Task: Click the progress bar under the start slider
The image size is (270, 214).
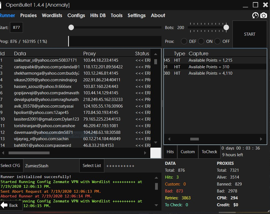Action: pyautogui.click(x=115, y=41)
